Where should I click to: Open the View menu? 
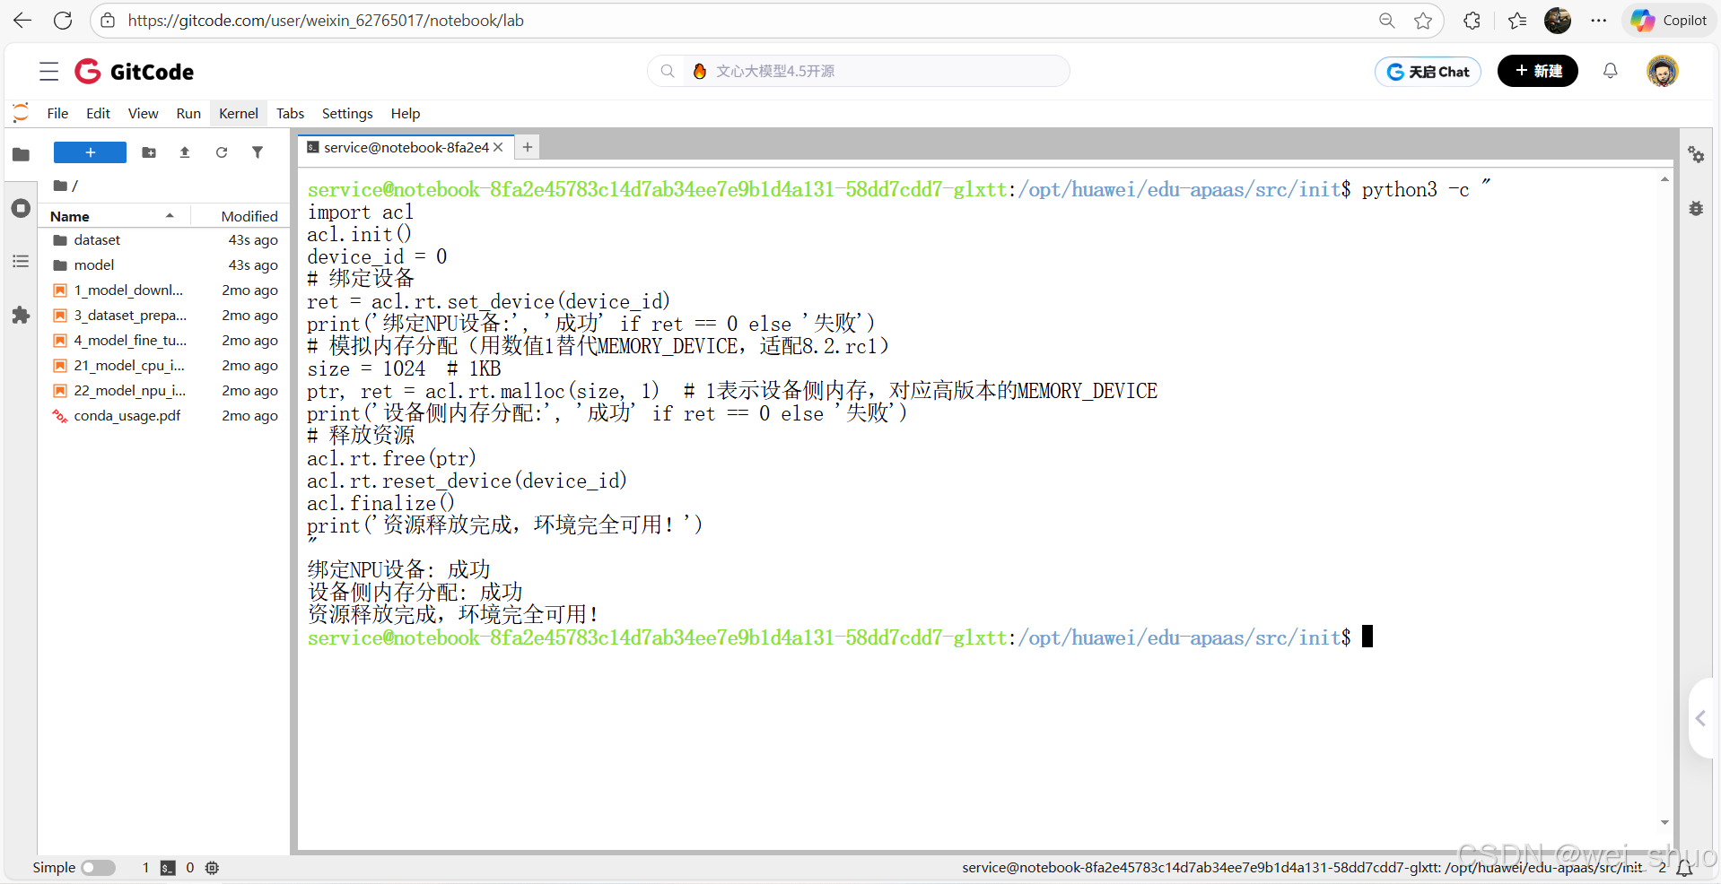pos(143,113)
